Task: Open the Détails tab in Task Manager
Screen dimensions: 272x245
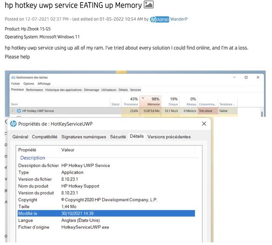Action: click(123, 90)
